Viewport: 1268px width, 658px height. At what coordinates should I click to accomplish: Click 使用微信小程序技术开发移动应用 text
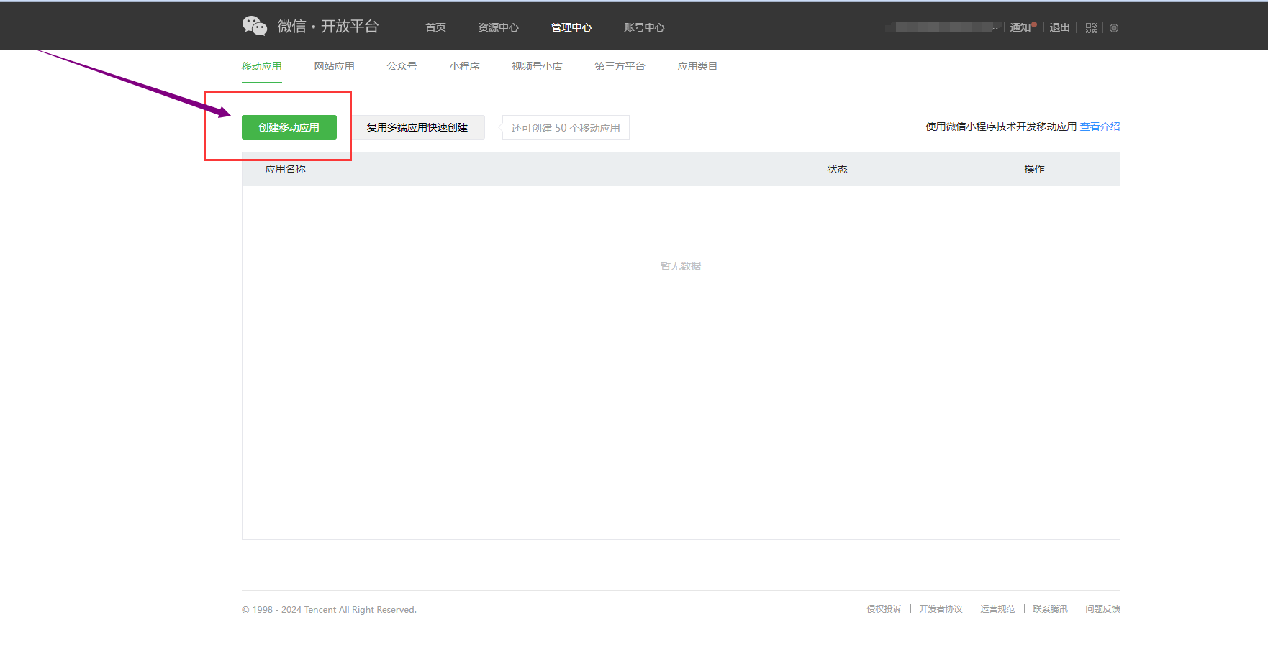coord(1001,127)
